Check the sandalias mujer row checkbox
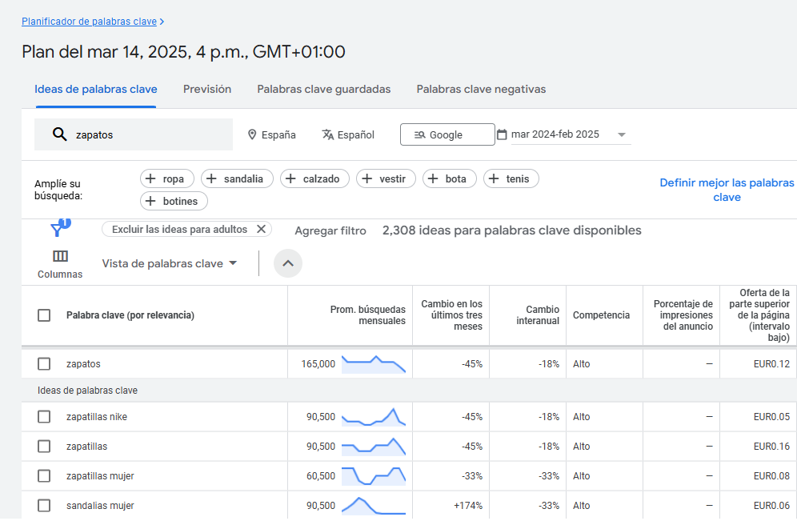The height and width of the screenshot is (529, 797). (x=44, y=506)
